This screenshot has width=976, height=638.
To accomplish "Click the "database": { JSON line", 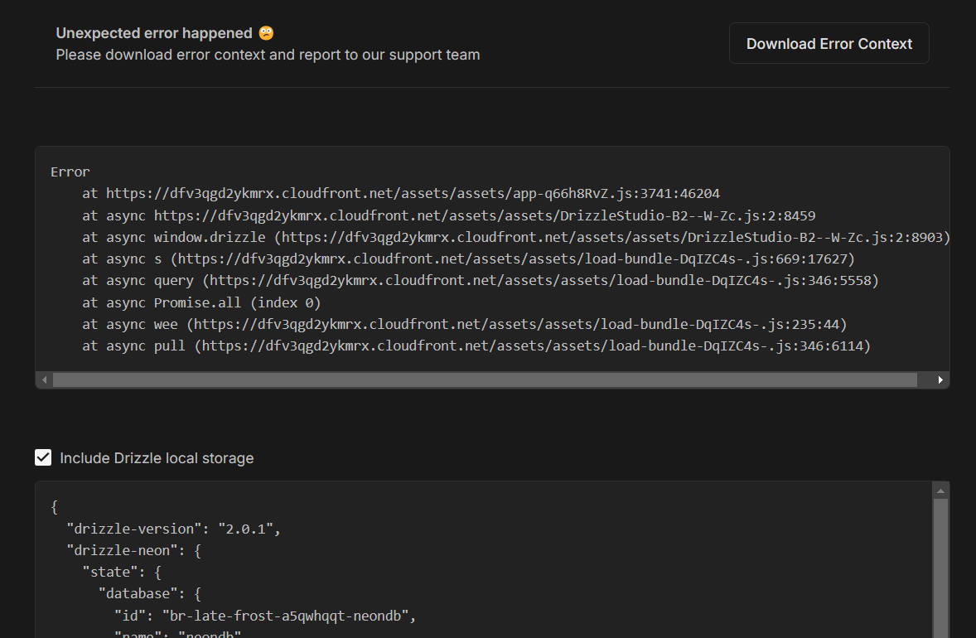I will coord(150,594).
